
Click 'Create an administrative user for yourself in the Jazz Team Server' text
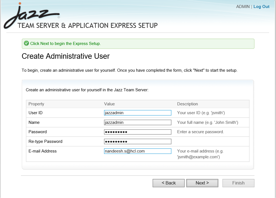tap(87, 90)
